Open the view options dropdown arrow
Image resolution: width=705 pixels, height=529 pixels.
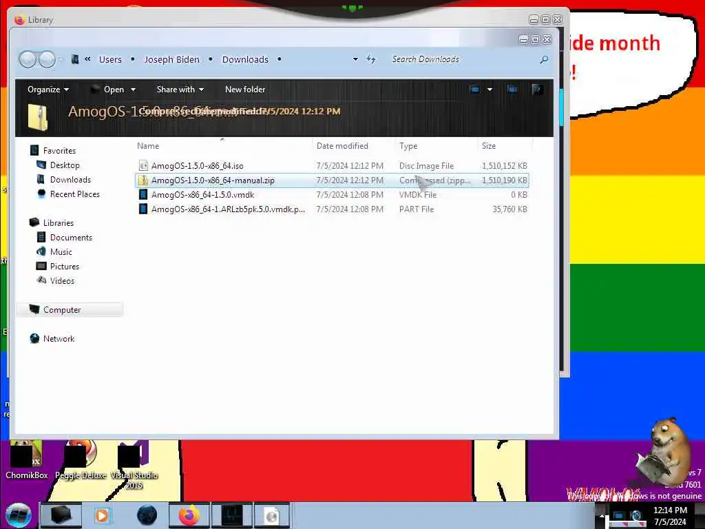(490, 90)
